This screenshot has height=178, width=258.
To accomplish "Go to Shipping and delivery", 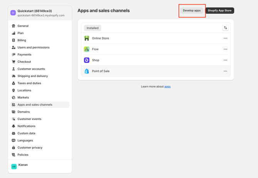I will [x=40, y=76].
